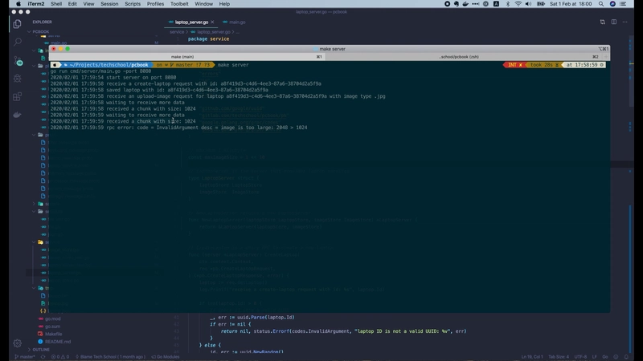The width and height of the screenshot is (643, 361).
Task: Open the Extensions view in activity bar
Action: (17, 96)
